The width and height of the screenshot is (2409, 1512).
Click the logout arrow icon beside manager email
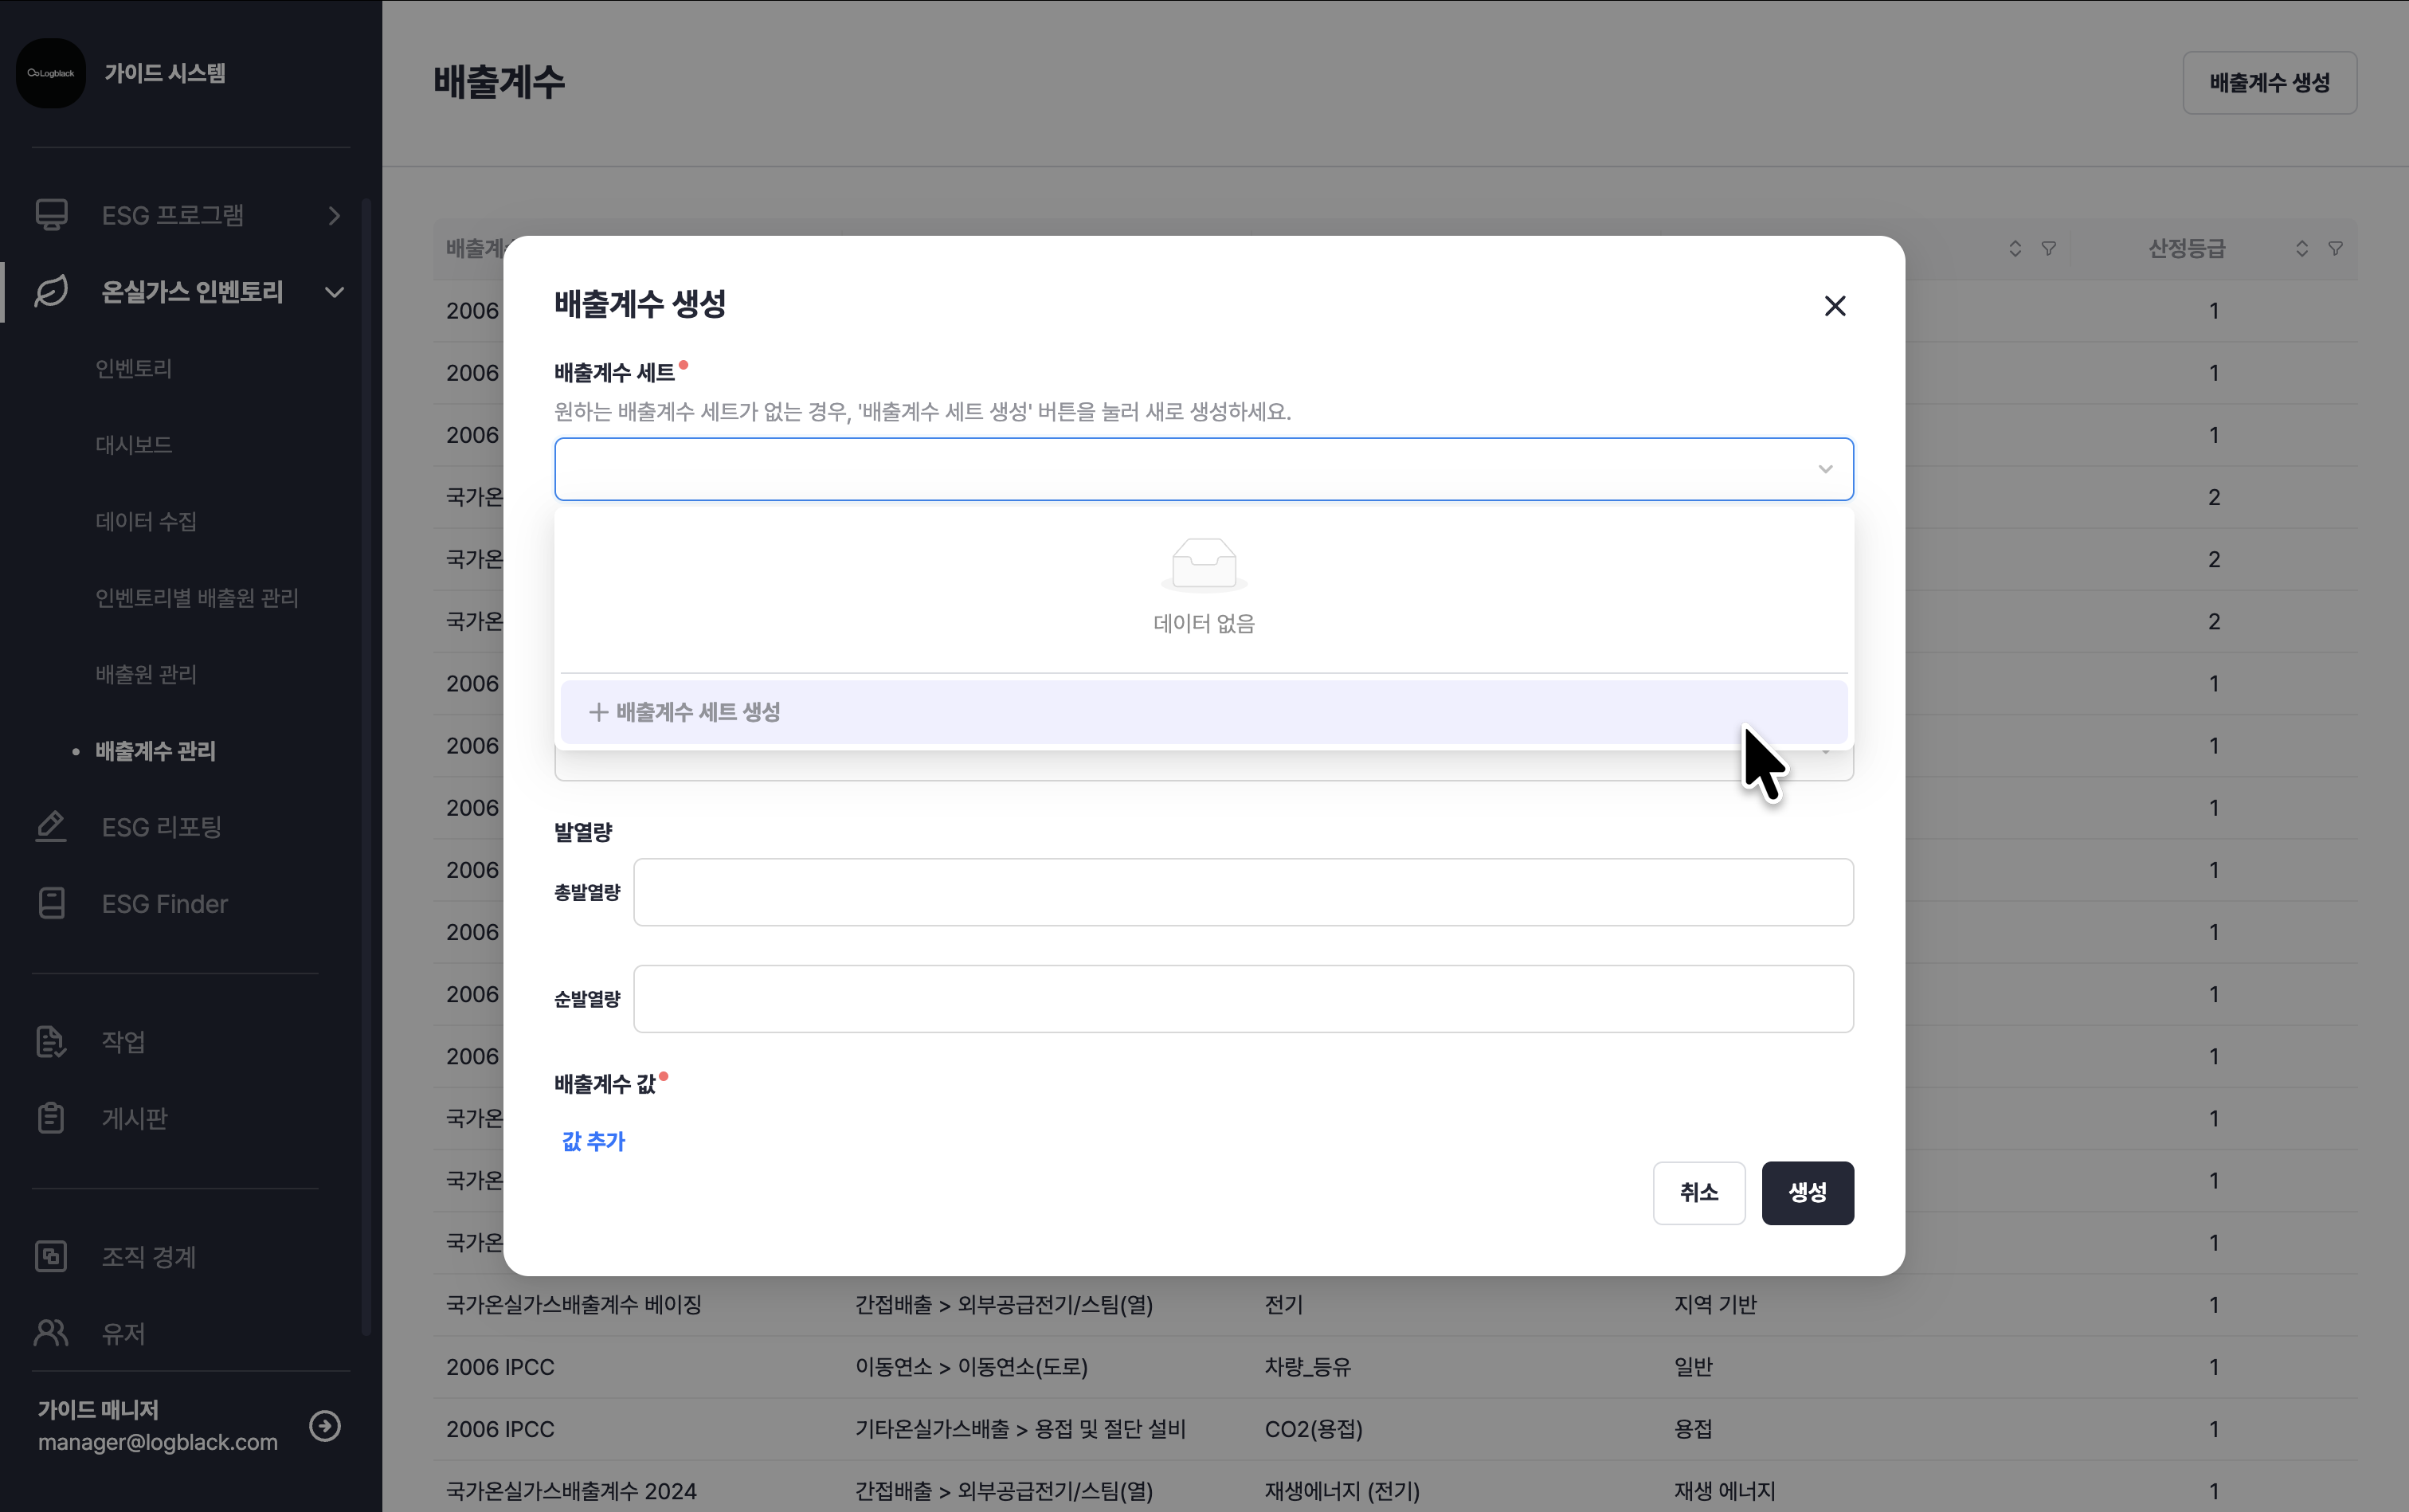(325, 1425)
